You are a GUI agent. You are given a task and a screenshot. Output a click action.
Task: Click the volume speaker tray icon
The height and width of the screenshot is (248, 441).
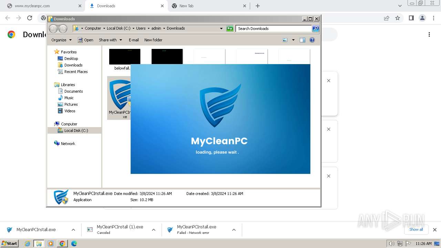point(391,244)
